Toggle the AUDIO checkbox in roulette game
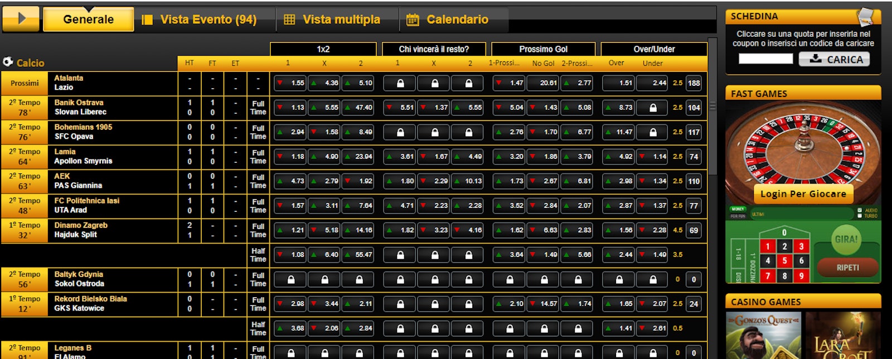 pyautogui.click(x=859, y=210)
